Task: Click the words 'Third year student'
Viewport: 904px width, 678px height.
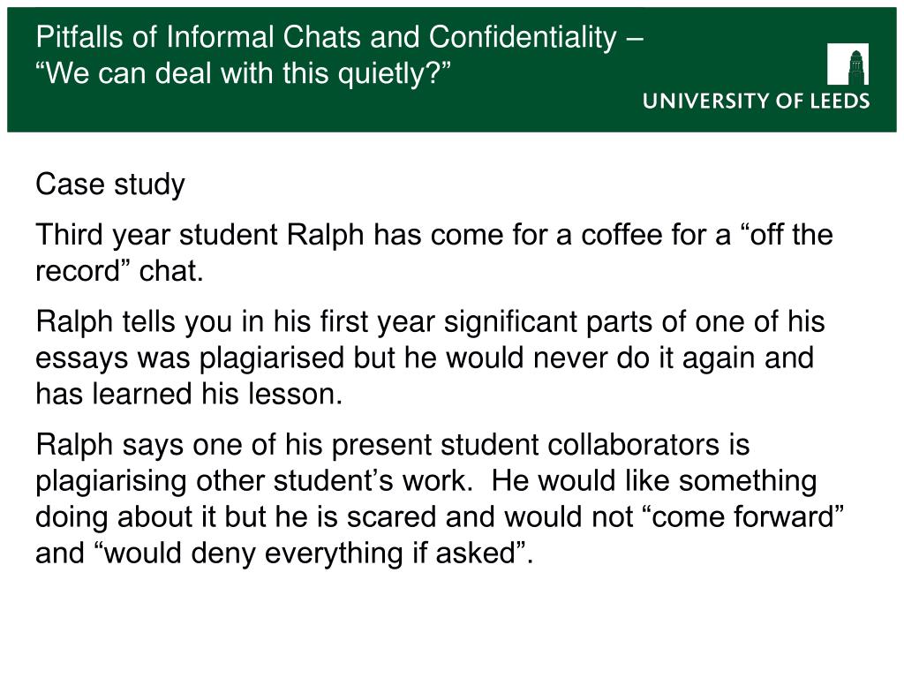Action: click(157, 235)
